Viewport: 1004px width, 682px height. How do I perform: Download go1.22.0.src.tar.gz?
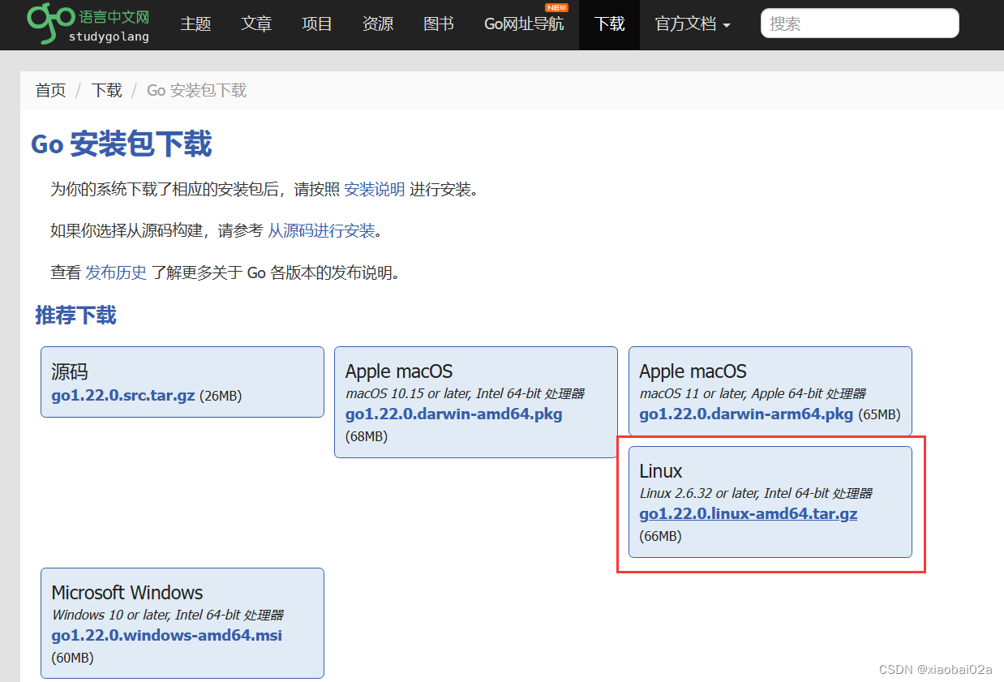coord(123,396)
